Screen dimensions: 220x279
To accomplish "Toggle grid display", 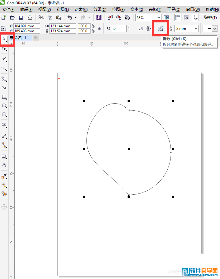I will click(186, 17).
